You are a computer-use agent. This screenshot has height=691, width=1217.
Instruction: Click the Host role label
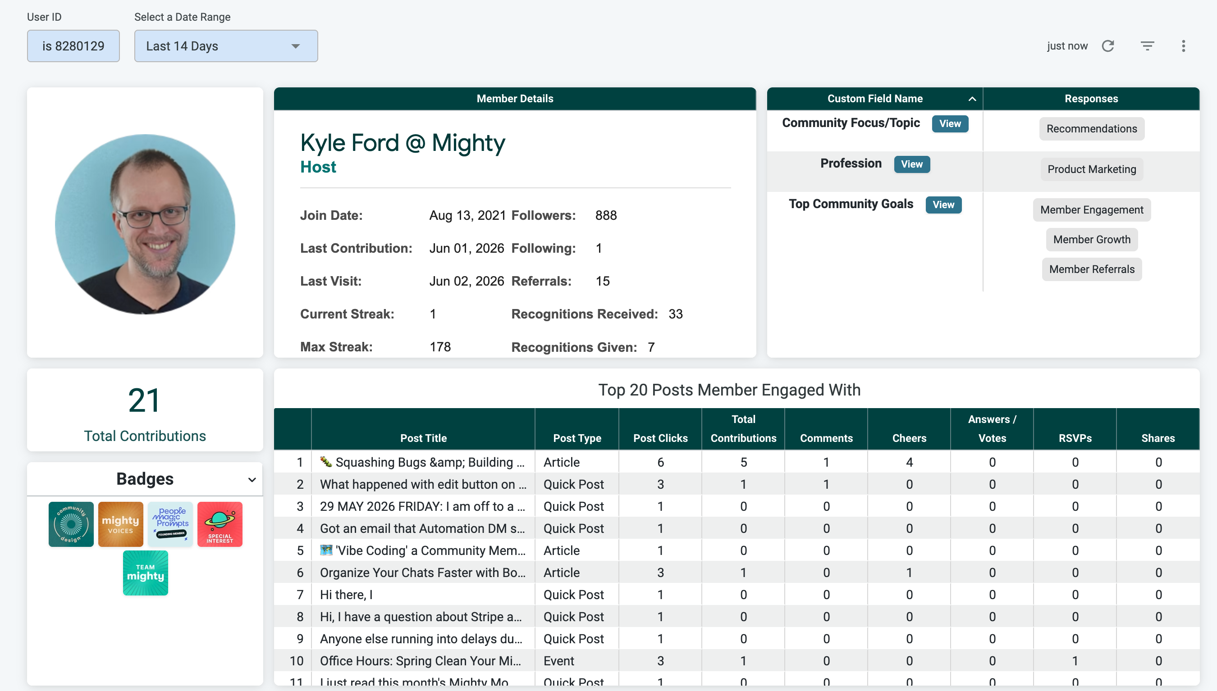pyautogui.click(x=318, y=167)
